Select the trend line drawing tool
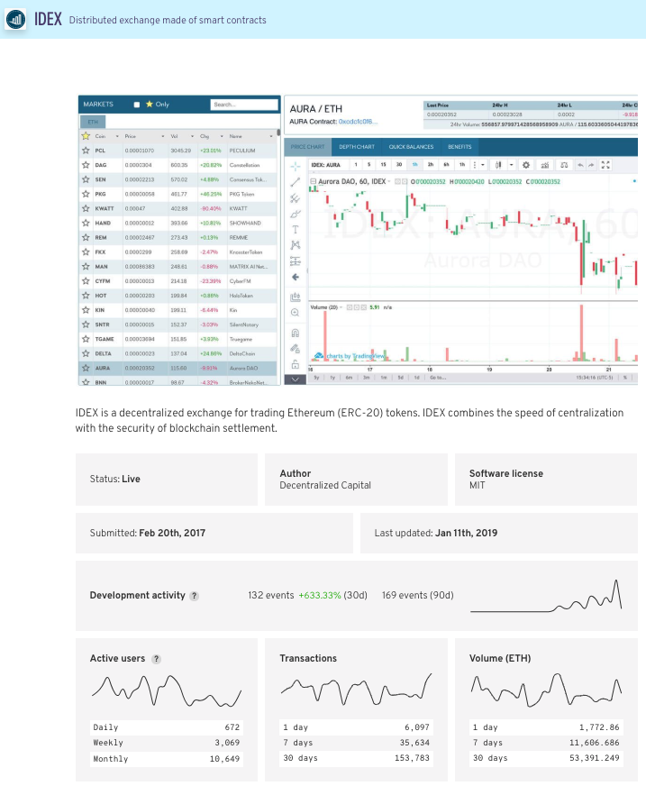Image resolution: width=646 pixels, height=786 pixels. click(x=296, y=182)
